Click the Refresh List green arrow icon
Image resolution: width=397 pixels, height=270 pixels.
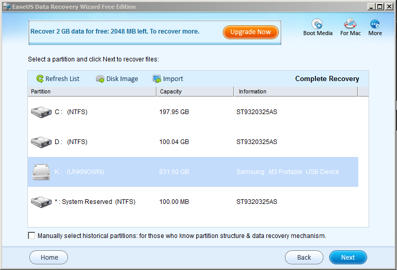[x=40, y=79]
